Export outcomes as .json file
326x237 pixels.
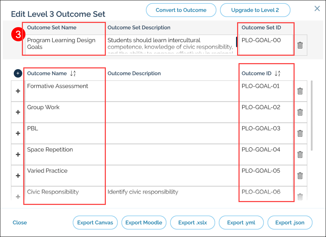pos(290,223)
